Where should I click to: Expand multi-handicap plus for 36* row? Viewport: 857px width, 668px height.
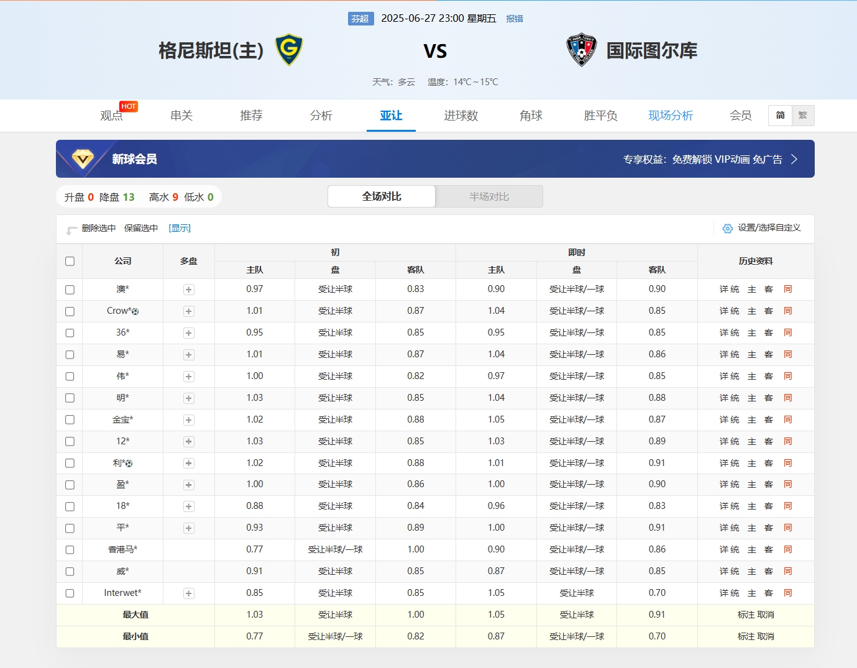pos(189,333)
